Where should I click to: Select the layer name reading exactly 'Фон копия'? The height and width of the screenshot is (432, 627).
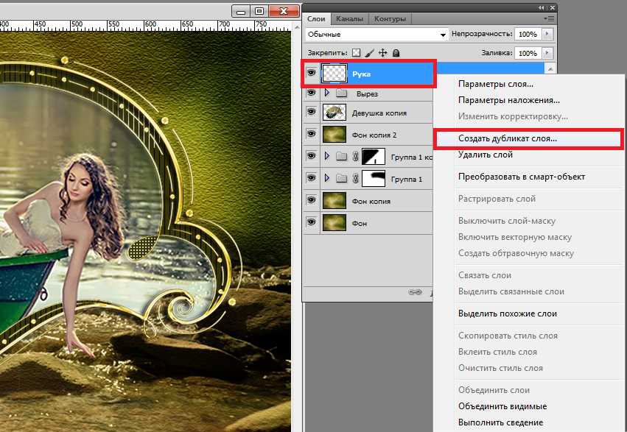click(x=371, y=201)
